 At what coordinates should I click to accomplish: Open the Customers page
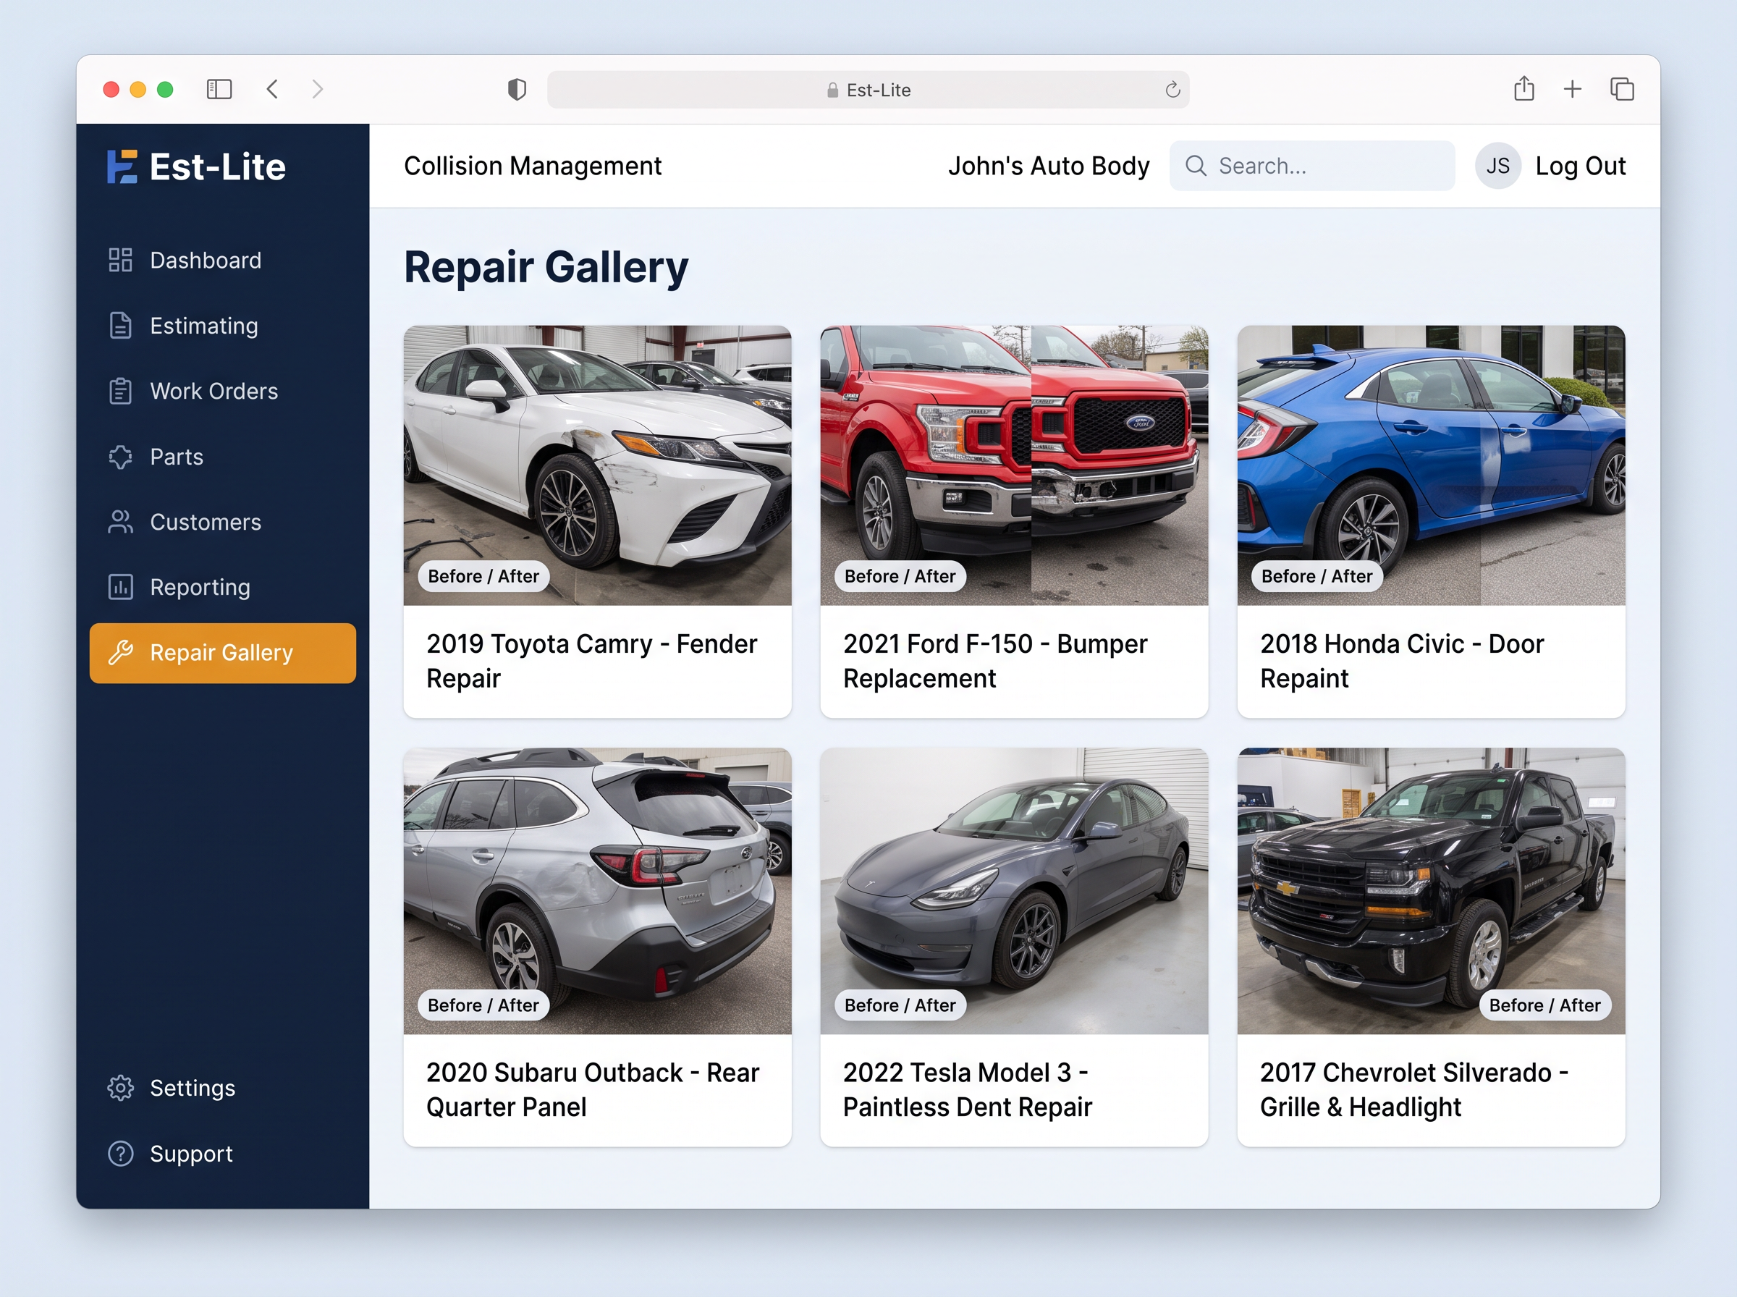click(x=222, y=522)
